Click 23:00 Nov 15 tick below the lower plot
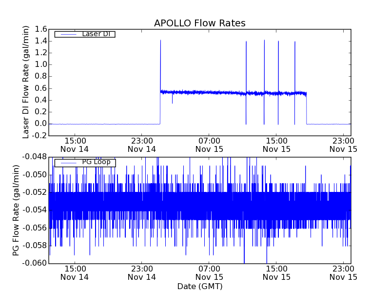The width and height of the screenshot is (390, 293). [344, 272]
